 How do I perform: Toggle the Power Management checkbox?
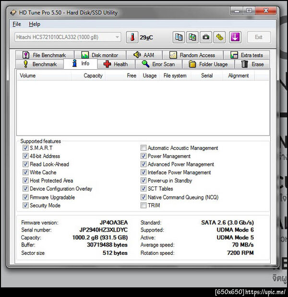coord(144,156)
